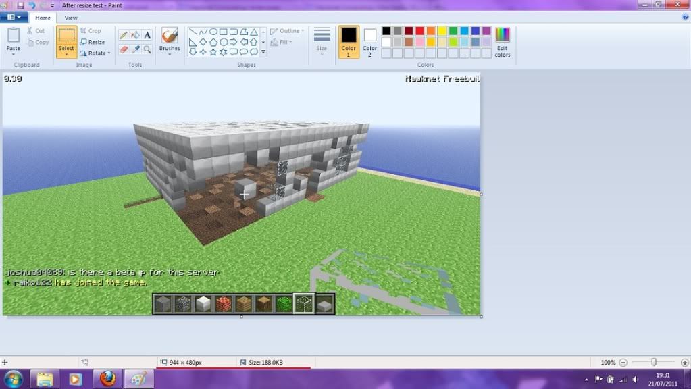
Task: Open Windows Explorer from the taskbar
Action: [x=45, y=380]
